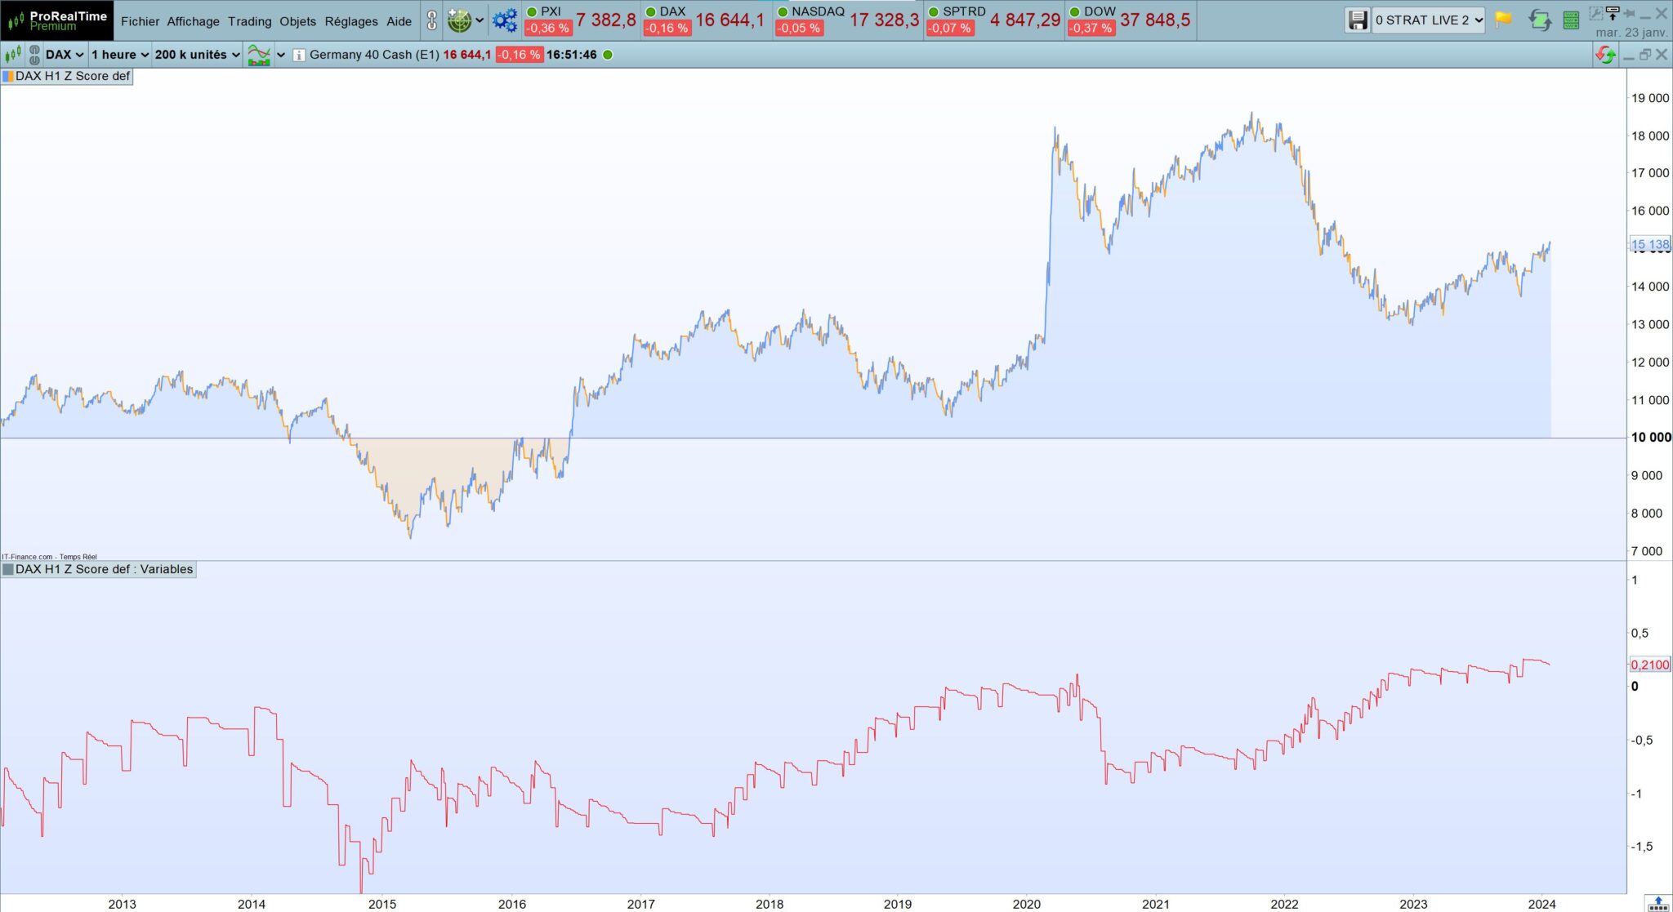Open the 1 heure timeframe dropdown
The height and width of the screenshot is (912, 1673).
(x=120, y=55)
